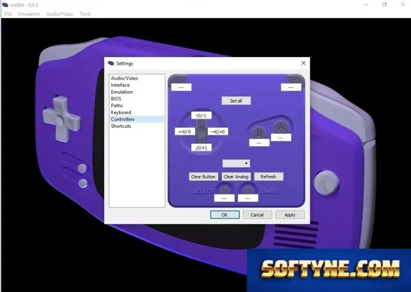Cancel the Settings dialog
Screen dimensions: 411x292
257,215
